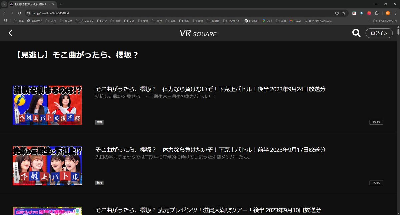Open the 旅行 bookmark folder
The image size is (400, 215).
157,21
